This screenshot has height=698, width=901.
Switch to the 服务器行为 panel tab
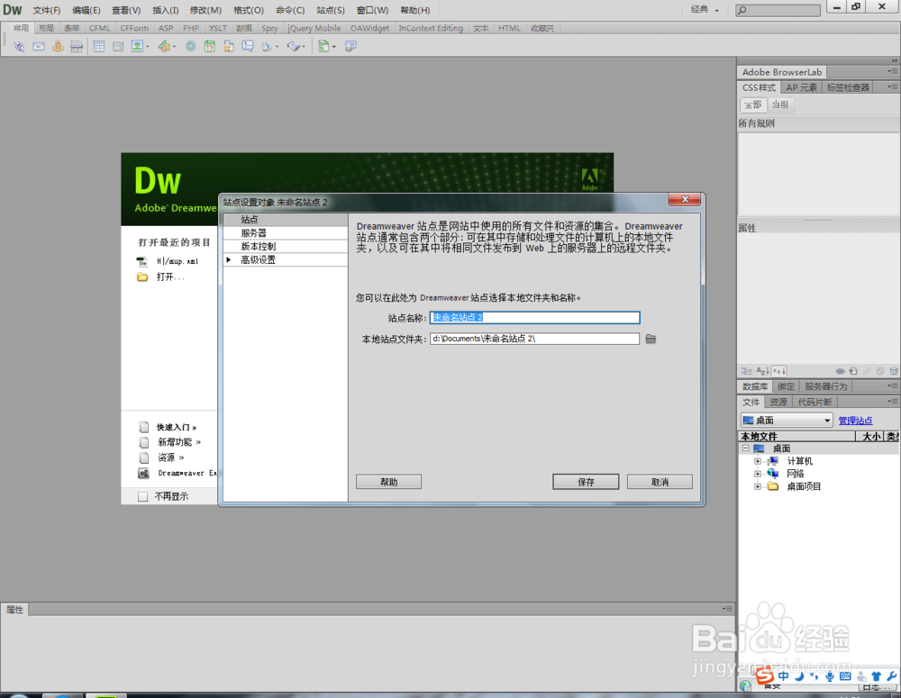(x=825, y=386)
